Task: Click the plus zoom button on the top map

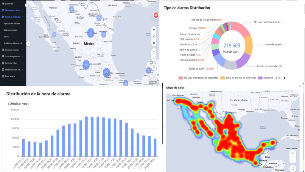Action: click(154, 51)
